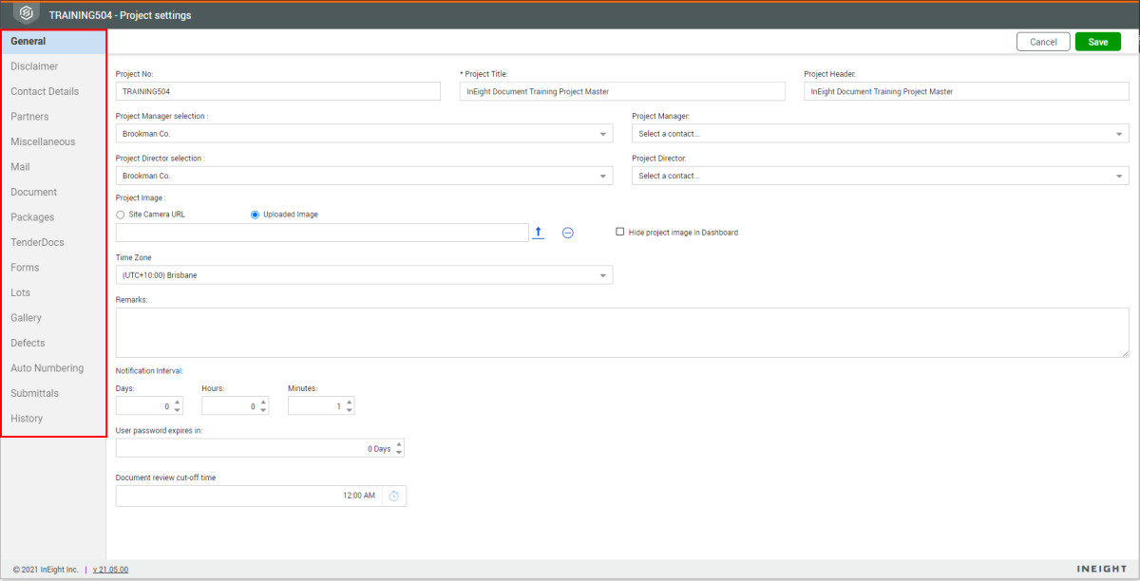Viewport: 1140px width, 581px height.
Task: Select the Site Camera URL radio option
Action: [121, 215]
